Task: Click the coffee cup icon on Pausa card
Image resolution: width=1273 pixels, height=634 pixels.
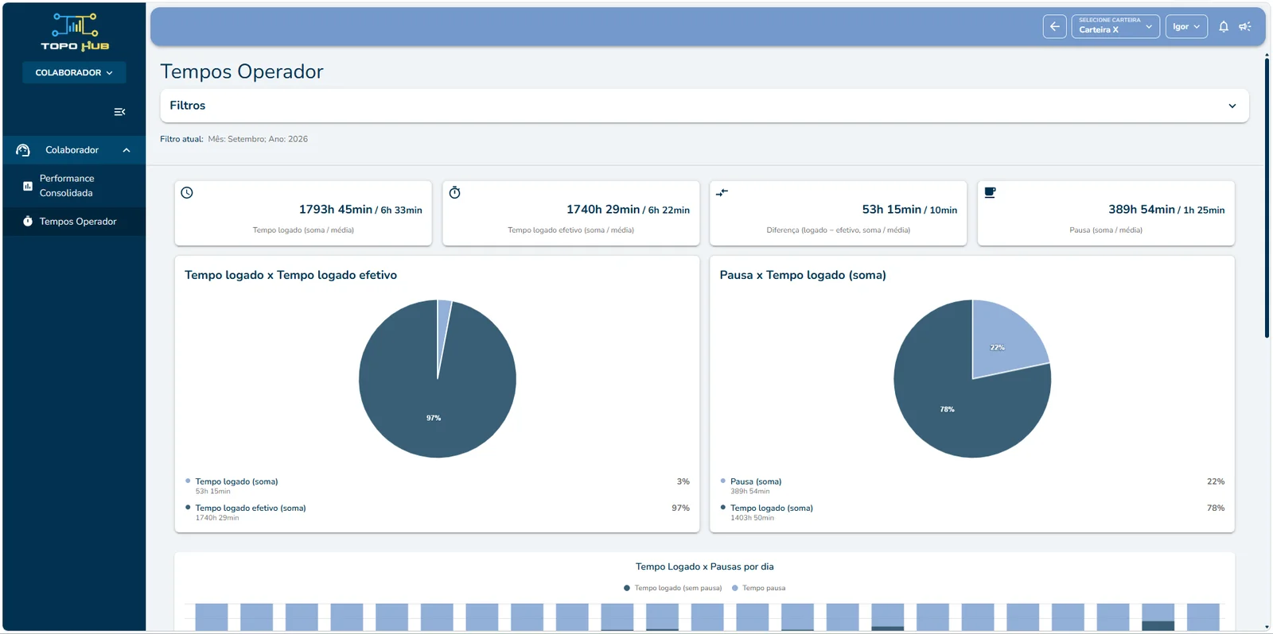Action: pos(990,192)
